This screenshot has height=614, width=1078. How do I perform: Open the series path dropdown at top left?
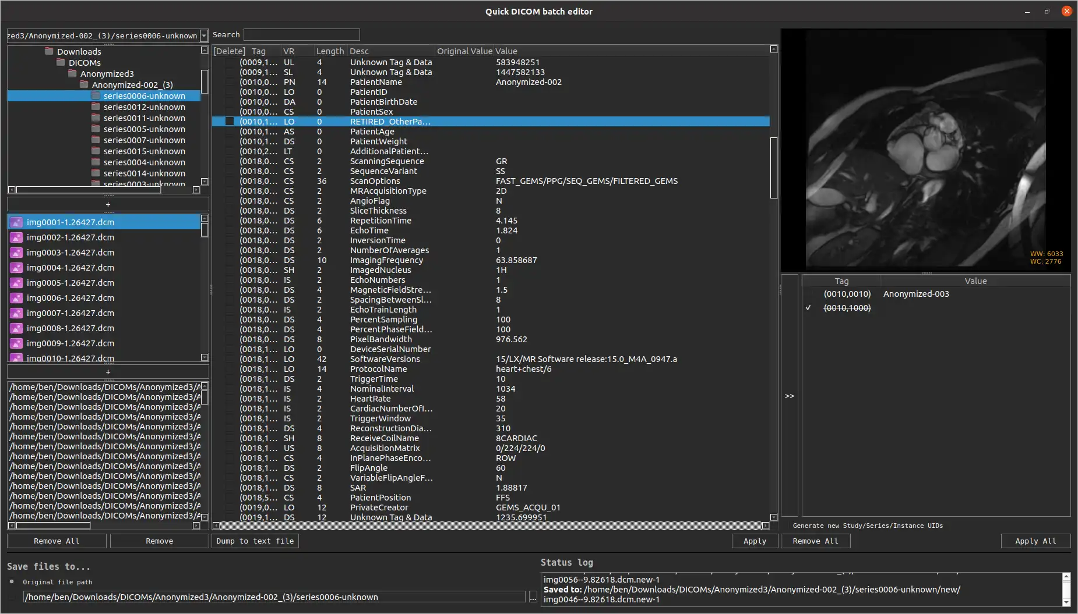pyautogui.click(x=204, y=36)
